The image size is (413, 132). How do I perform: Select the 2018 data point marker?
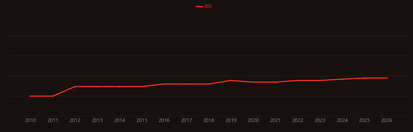point(209,84)
